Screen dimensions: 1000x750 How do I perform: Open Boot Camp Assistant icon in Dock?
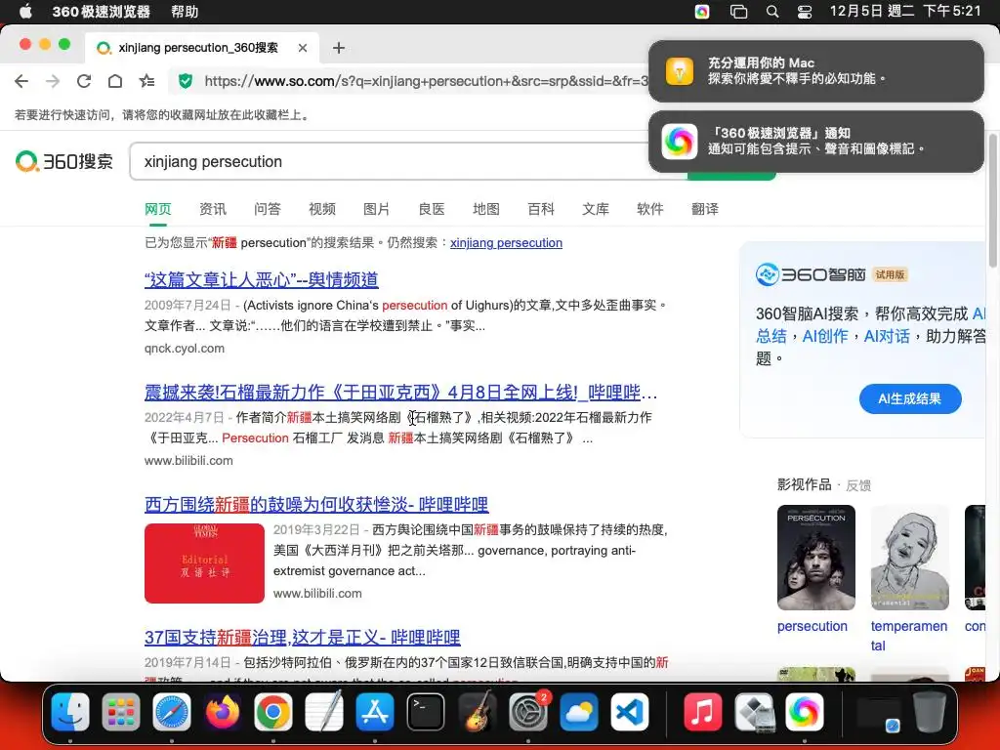(754, 712)
